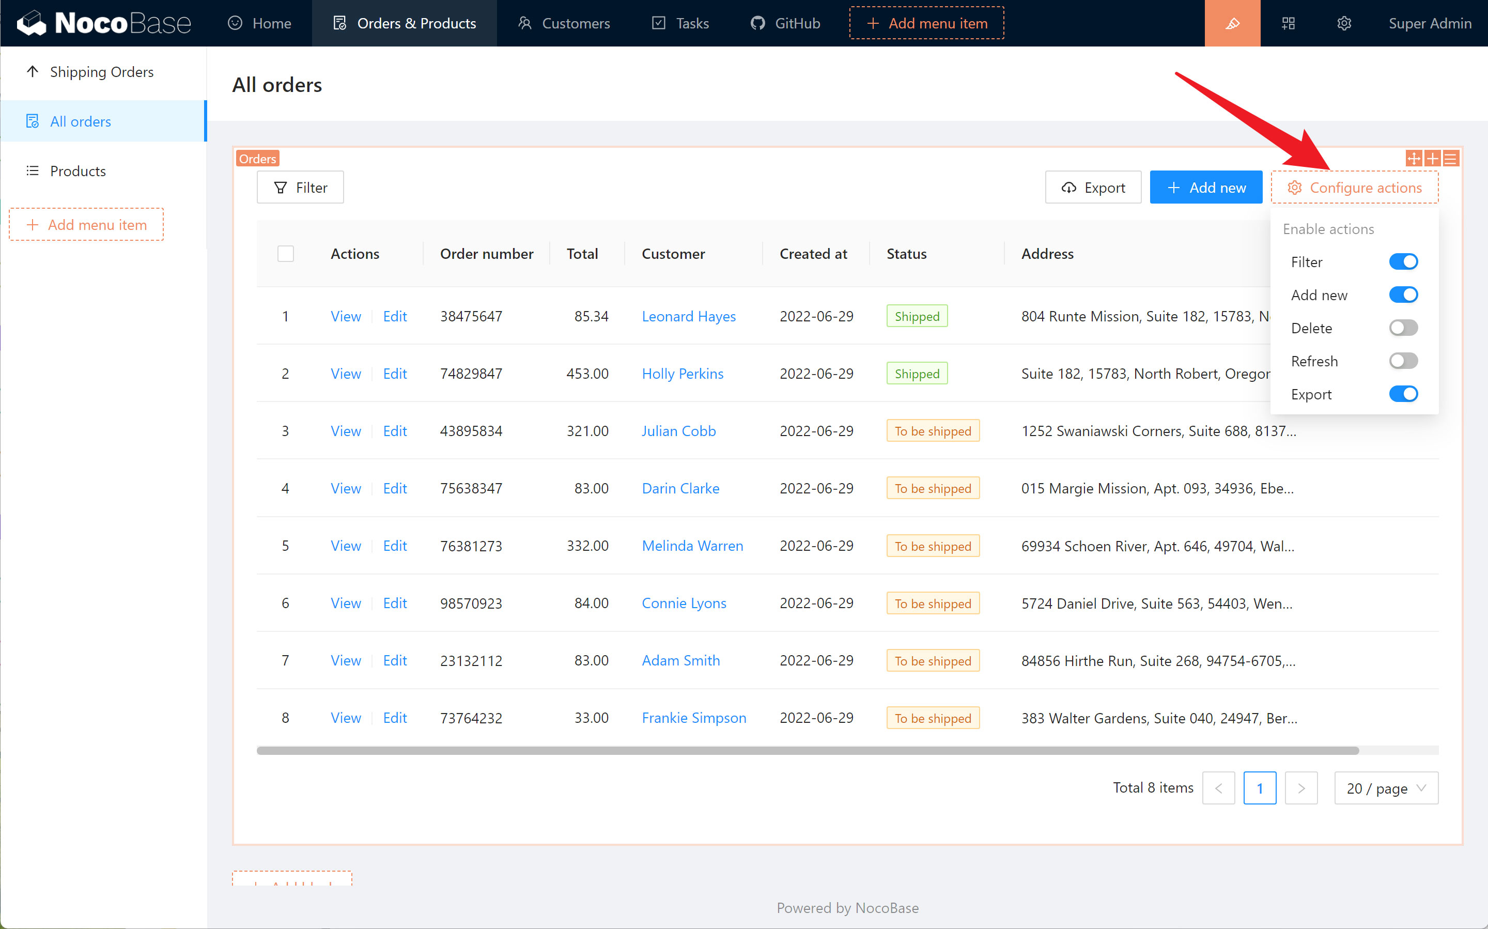This screenshot has width=1488, height=929.
Task: Check the select-all rows checkbox
Action: [286, 254]
